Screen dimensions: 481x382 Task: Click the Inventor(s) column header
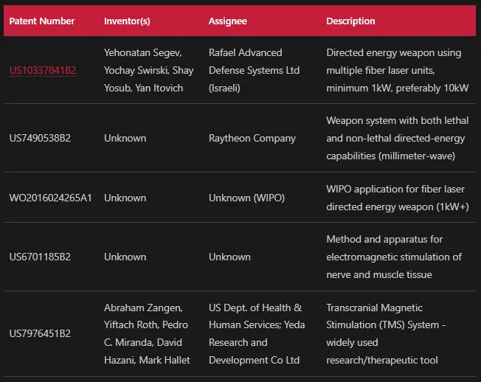pyautogui.click(x=127, y=21)
